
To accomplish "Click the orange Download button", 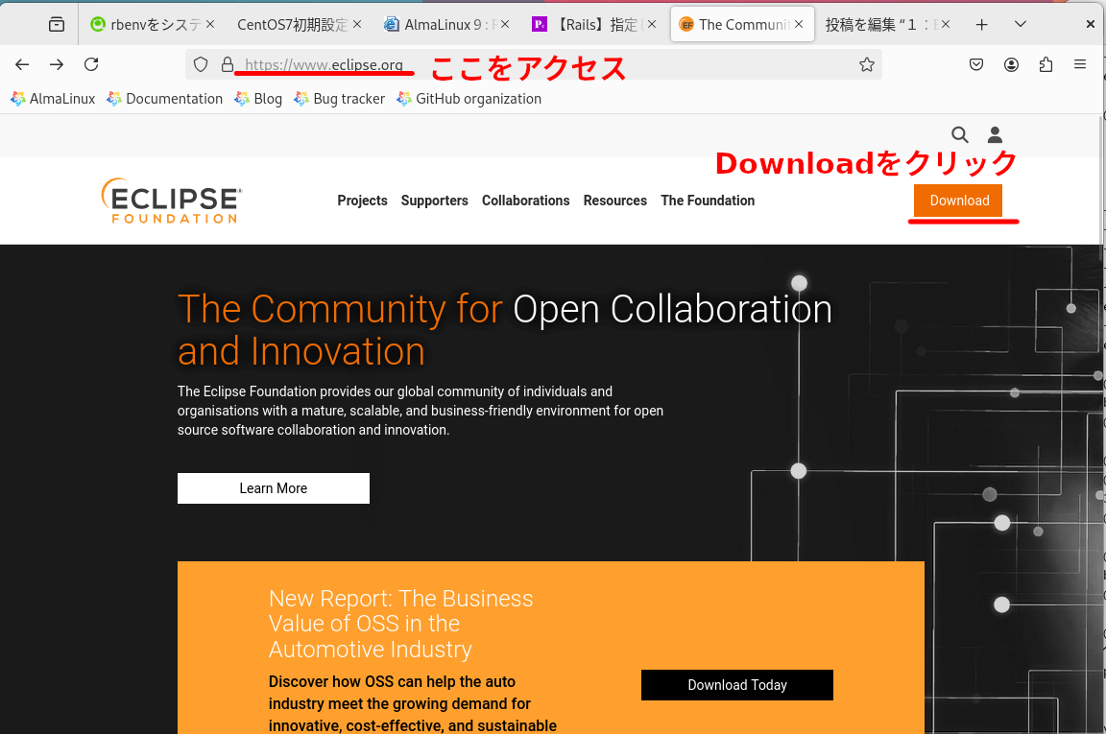I will click(x=959, y=201).
